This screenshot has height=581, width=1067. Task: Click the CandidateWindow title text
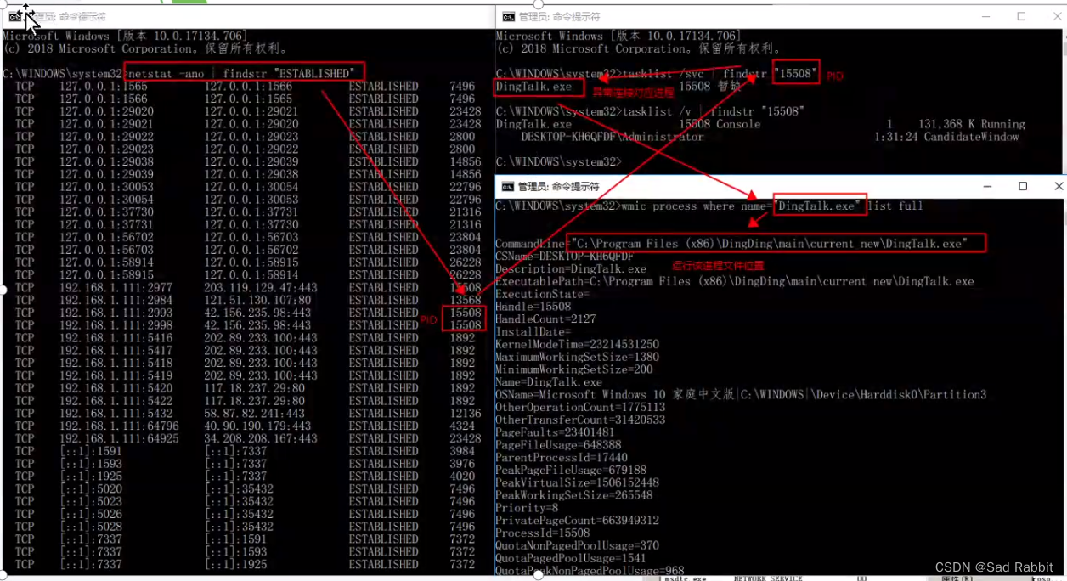tap(971, 137)
